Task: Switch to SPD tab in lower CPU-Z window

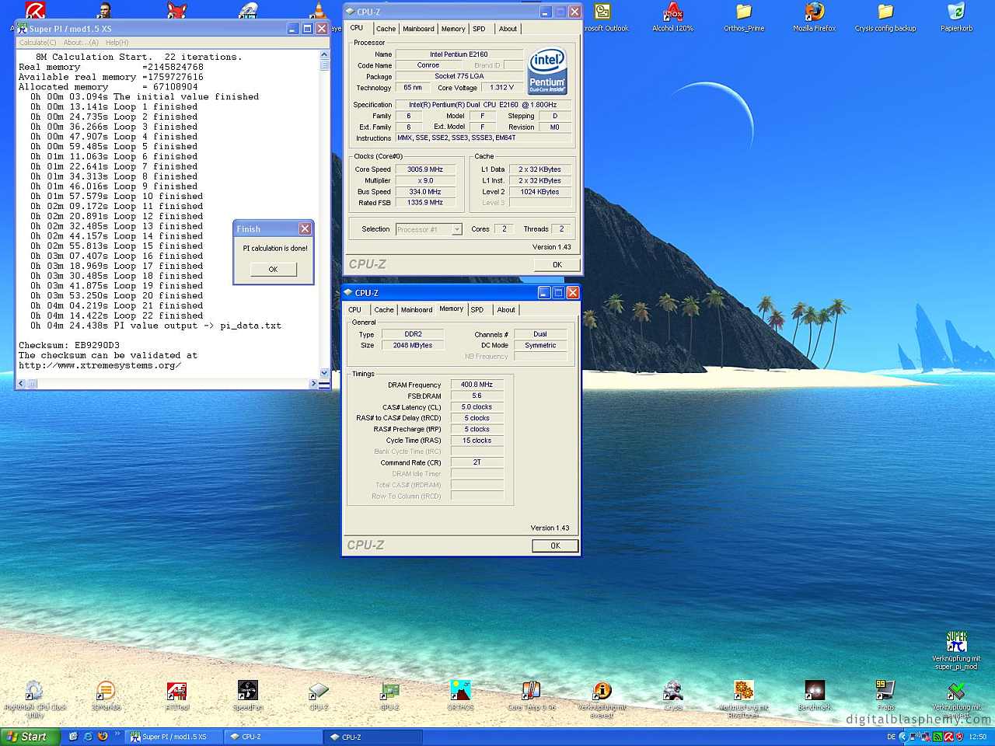Action: pyautogui.click(x=477, y=310)
